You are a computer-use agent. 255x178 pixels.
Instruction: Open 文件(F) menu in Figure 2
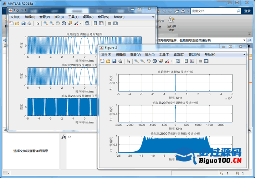click(x=106, y=54)
